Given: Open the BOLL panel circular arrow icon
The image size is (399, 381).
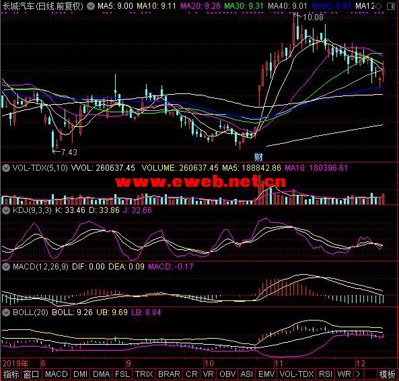Looking at the screenshot, I should click(6, 312).
